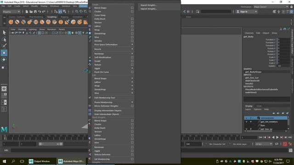Select the fifth sculpt shelf icon
The image size is (294, 165).
pos(36,22)
